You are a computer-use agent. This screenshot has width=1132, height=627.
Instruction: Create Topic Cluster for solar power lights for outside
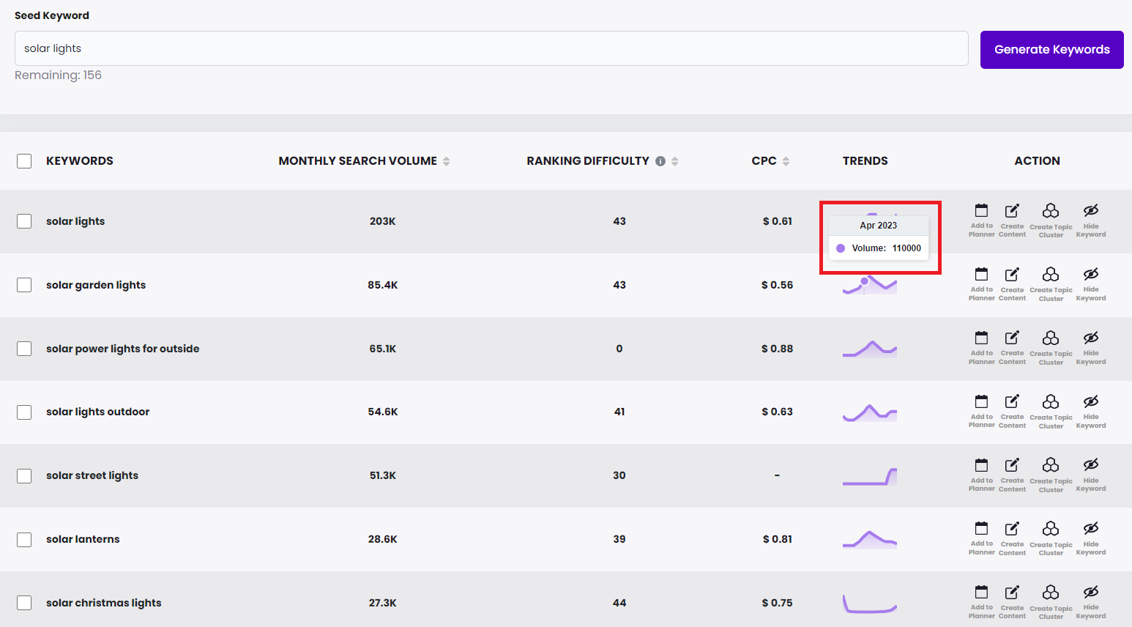(x=1051, y=346)
